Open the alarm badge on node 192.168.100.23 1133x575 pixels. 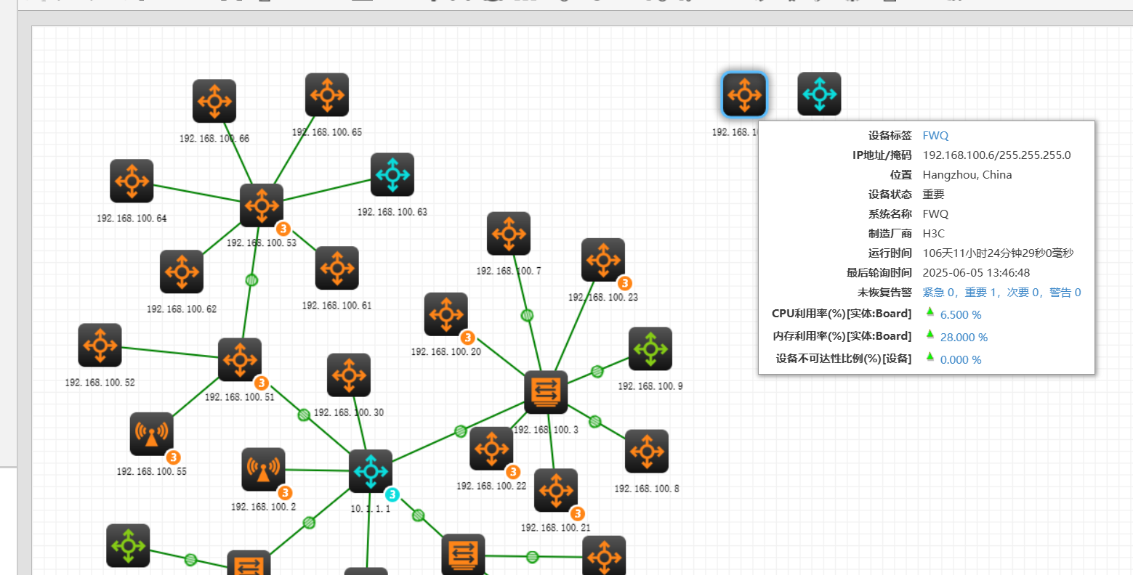pos(624,283)
